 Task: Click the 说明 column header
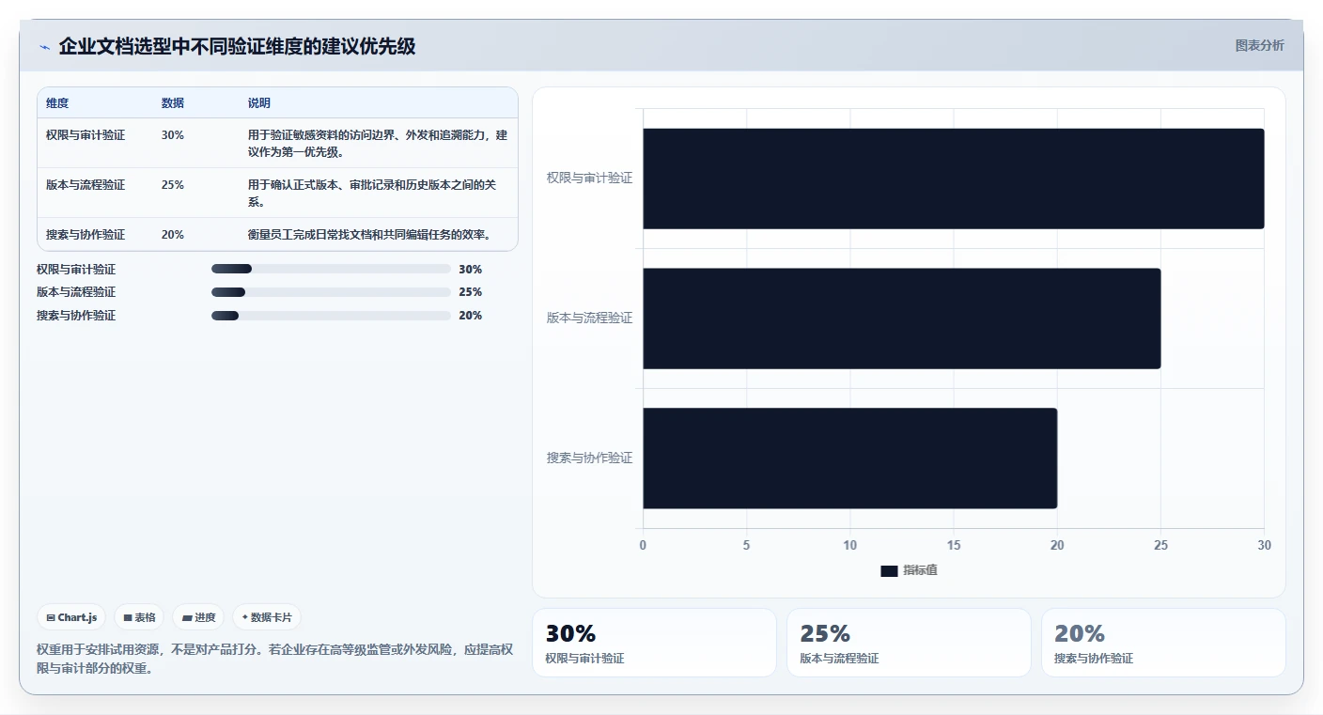tap(259, 103)
